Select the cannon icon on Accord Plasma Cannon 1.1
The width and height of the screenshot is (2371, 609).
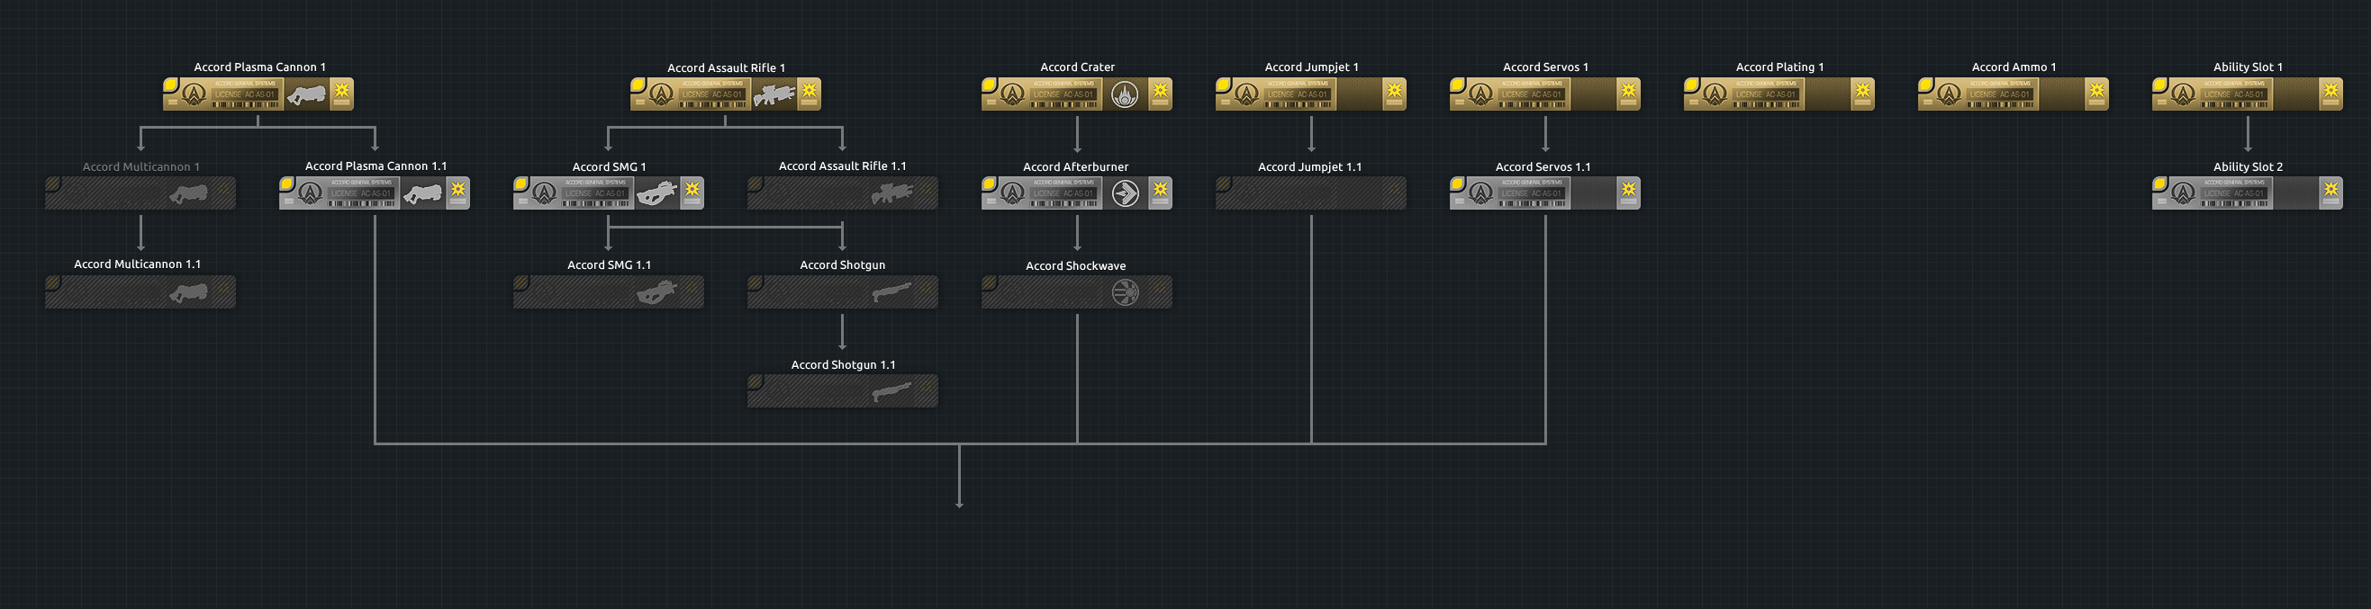point(423,193)
